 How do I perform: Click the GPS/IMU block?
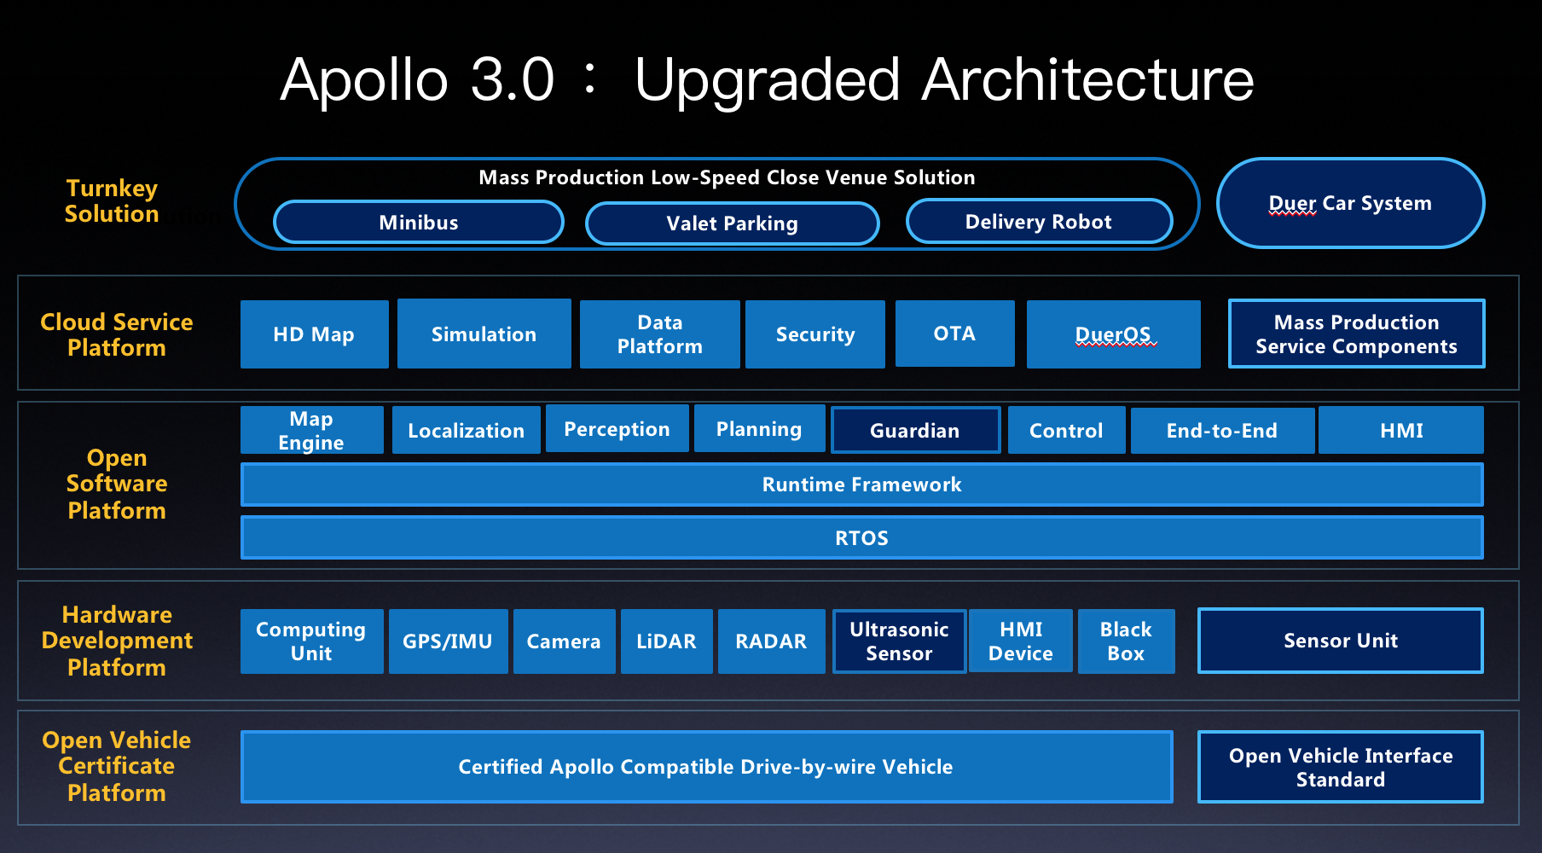click(448, 641)
